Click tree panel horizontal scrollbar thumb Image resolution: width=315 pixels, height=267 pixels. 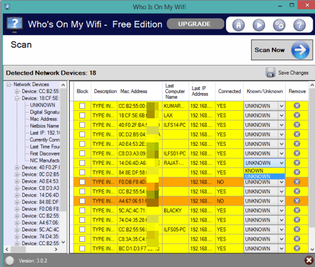click(x=18, y=249)
